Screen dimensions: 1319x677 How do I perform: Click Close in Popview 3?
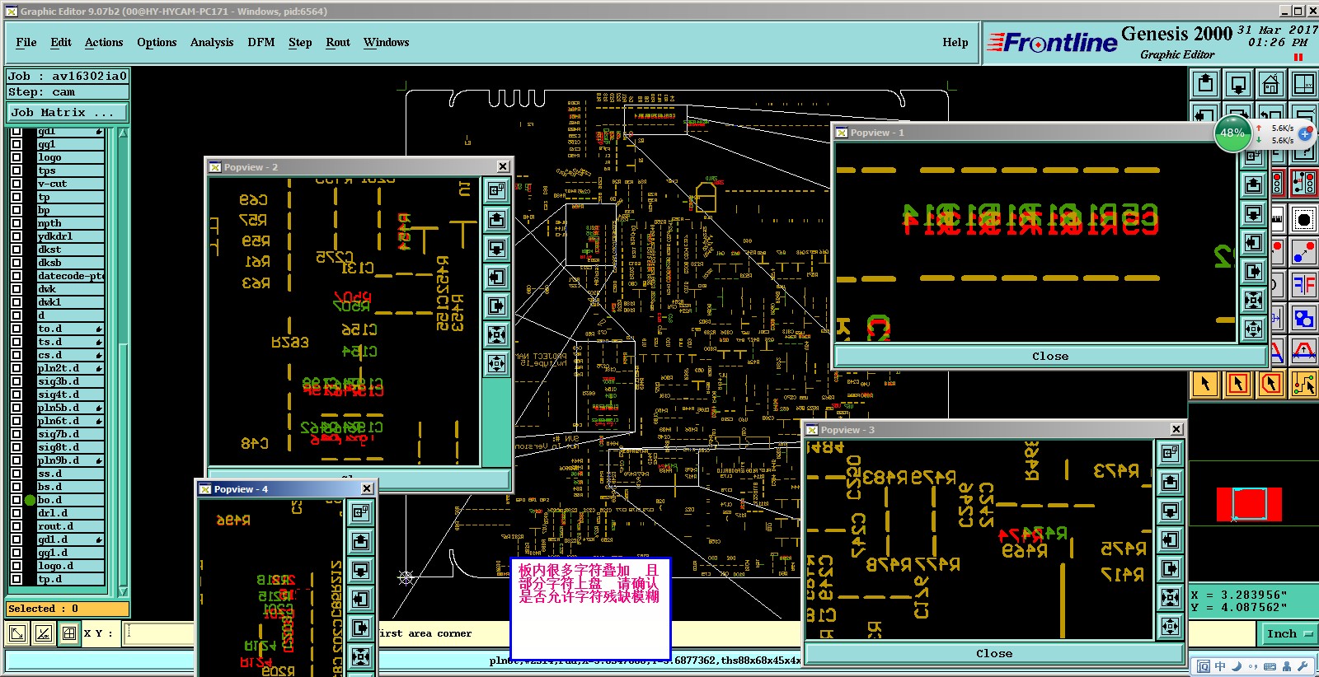click(994, 653)
